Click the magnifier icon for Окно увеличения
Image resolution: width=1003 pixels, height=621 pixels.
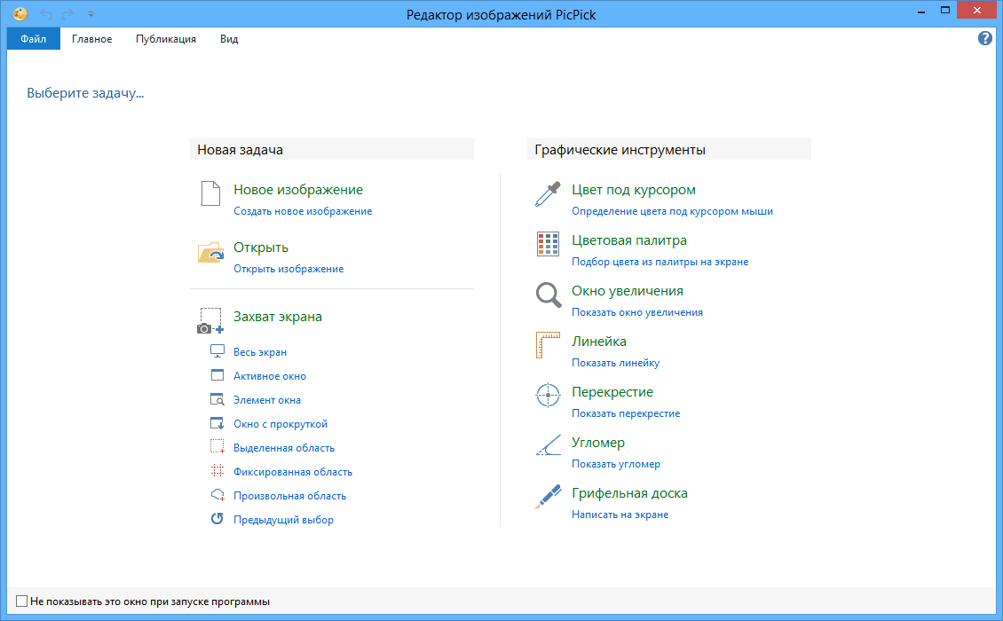coord(549,295)
